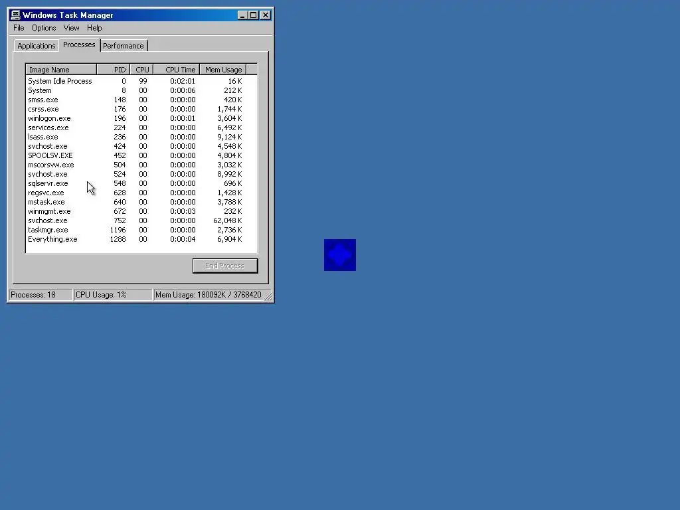
Task: Select svchost.exe with PID 524
Action: 141,174
